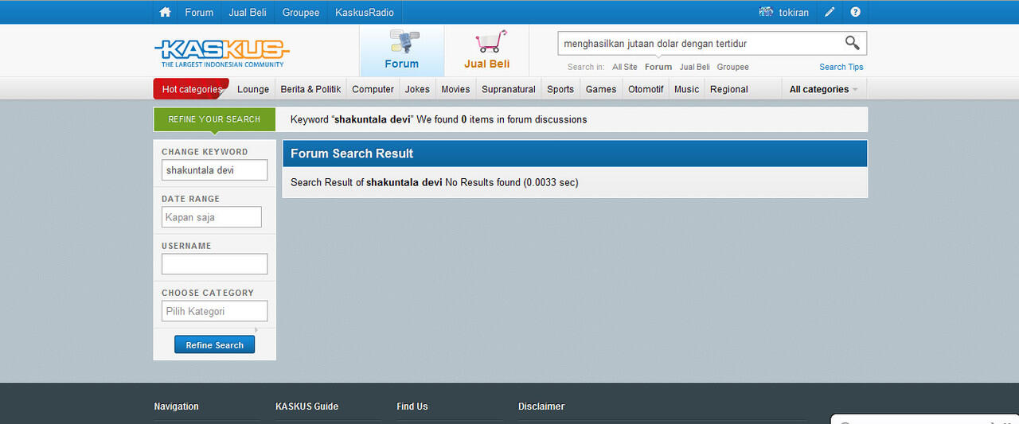Open the Regional category
1019x424 pixels.
(729, 89)
